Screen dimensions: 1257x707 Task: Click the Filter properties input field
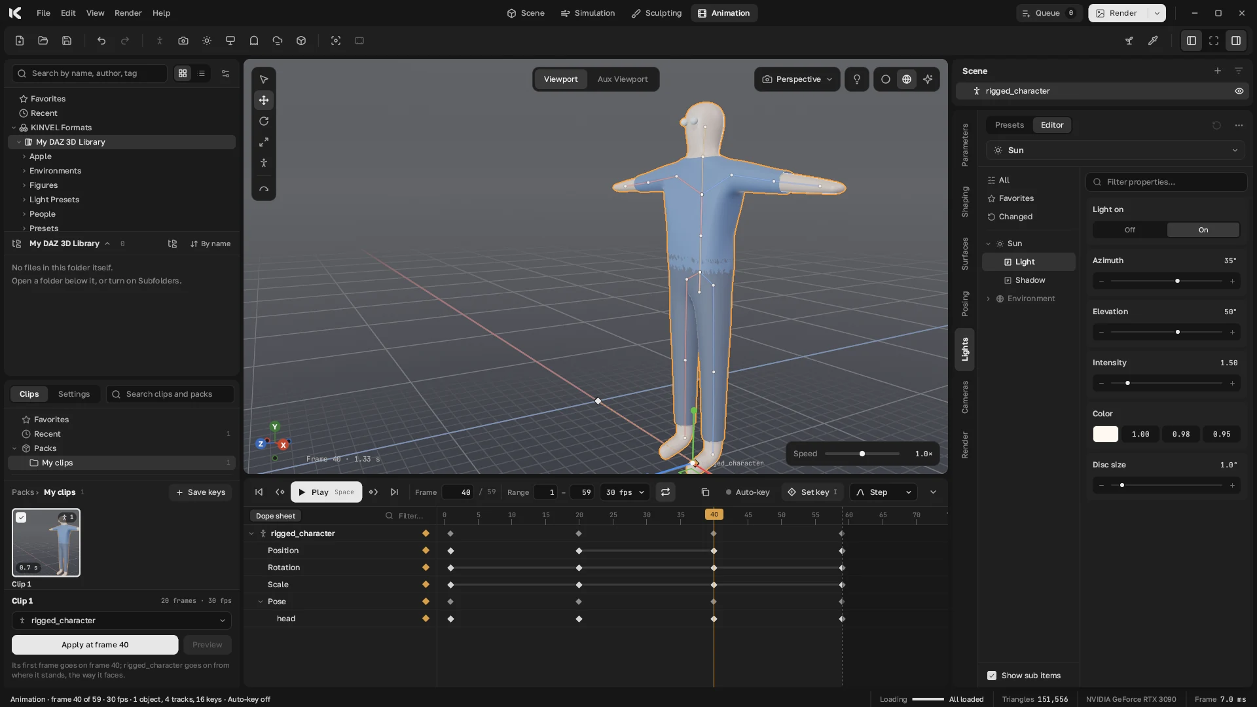point(1166,182)
